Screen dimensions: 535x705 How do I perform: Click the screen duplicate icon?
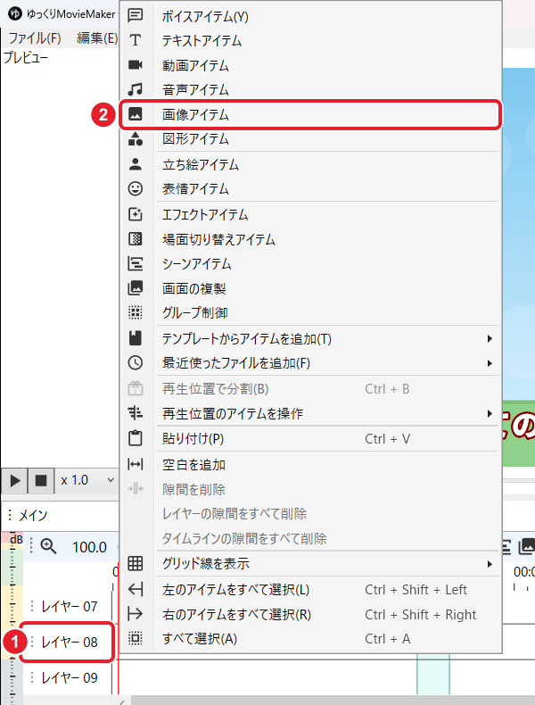point(136,287)
